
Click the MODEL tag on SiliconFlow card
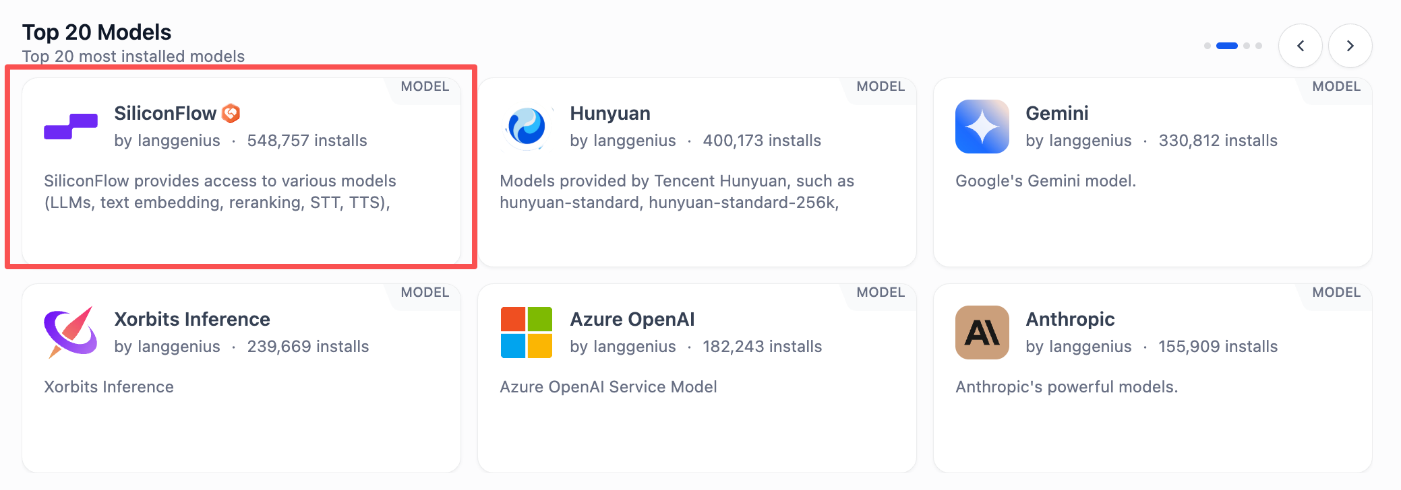coord(425,86)
